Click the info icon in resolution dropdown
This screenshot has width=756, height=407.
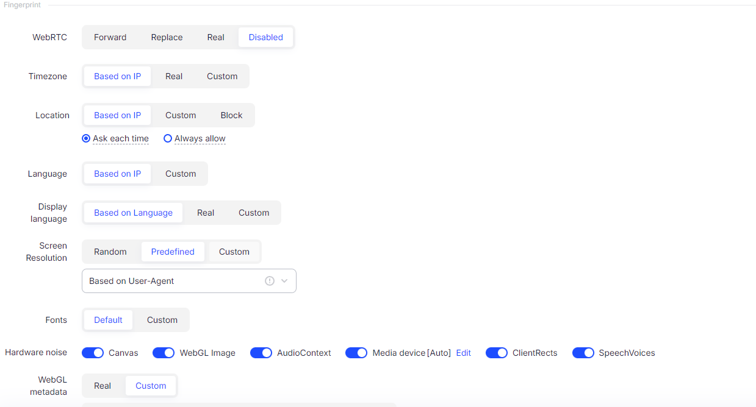(270, 281)
